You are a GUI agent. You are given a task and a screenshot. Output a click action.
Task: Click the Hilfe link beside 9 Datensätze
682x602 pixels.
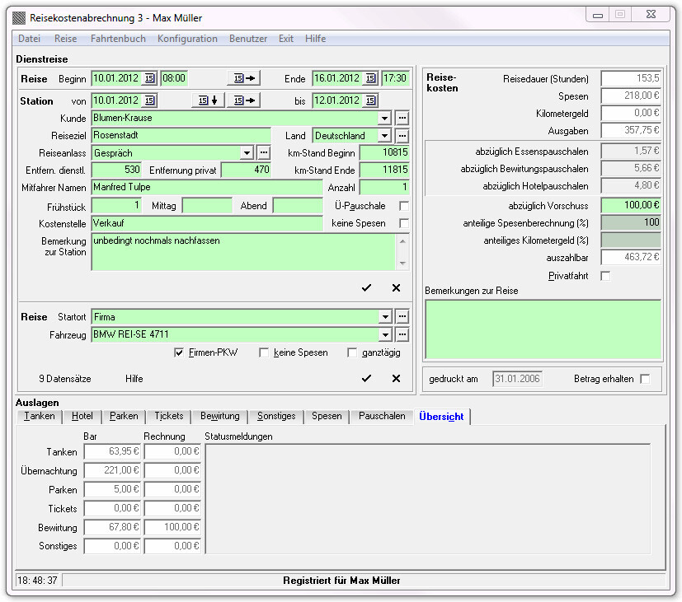click(x=134, y=379)
